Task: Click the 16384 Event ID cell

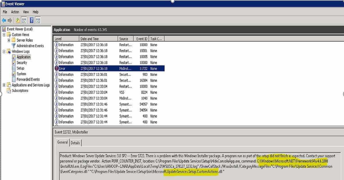Action: coord(144,81)
